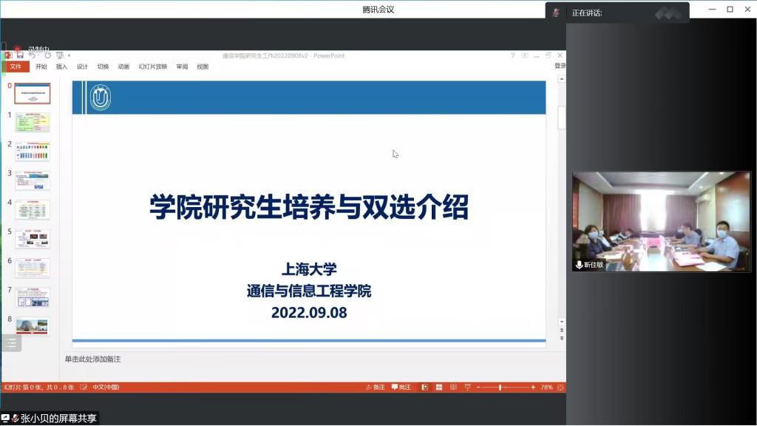The height and width of the screenshot is (426, 757).
Task: Click the Undo arrow in quick access toolbar
Action: coord(33,55)
